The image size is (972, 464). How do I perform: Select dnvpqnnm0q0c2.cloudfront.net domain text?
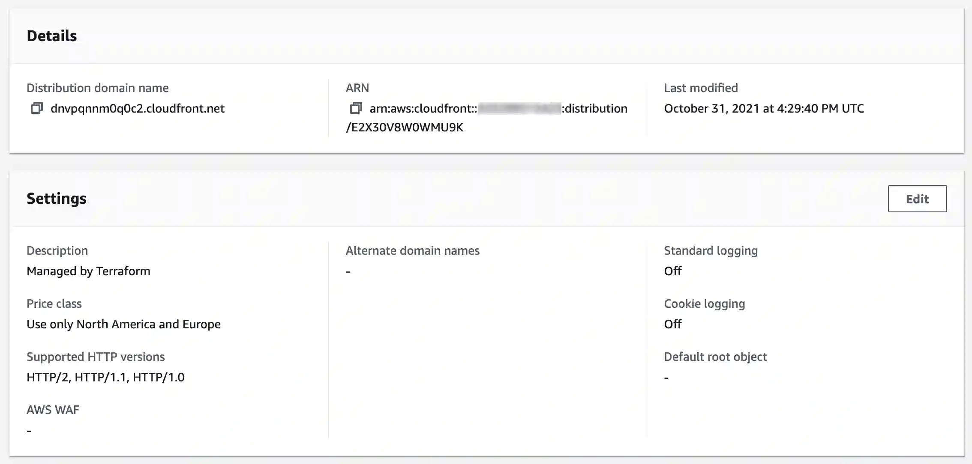(137, 108)
